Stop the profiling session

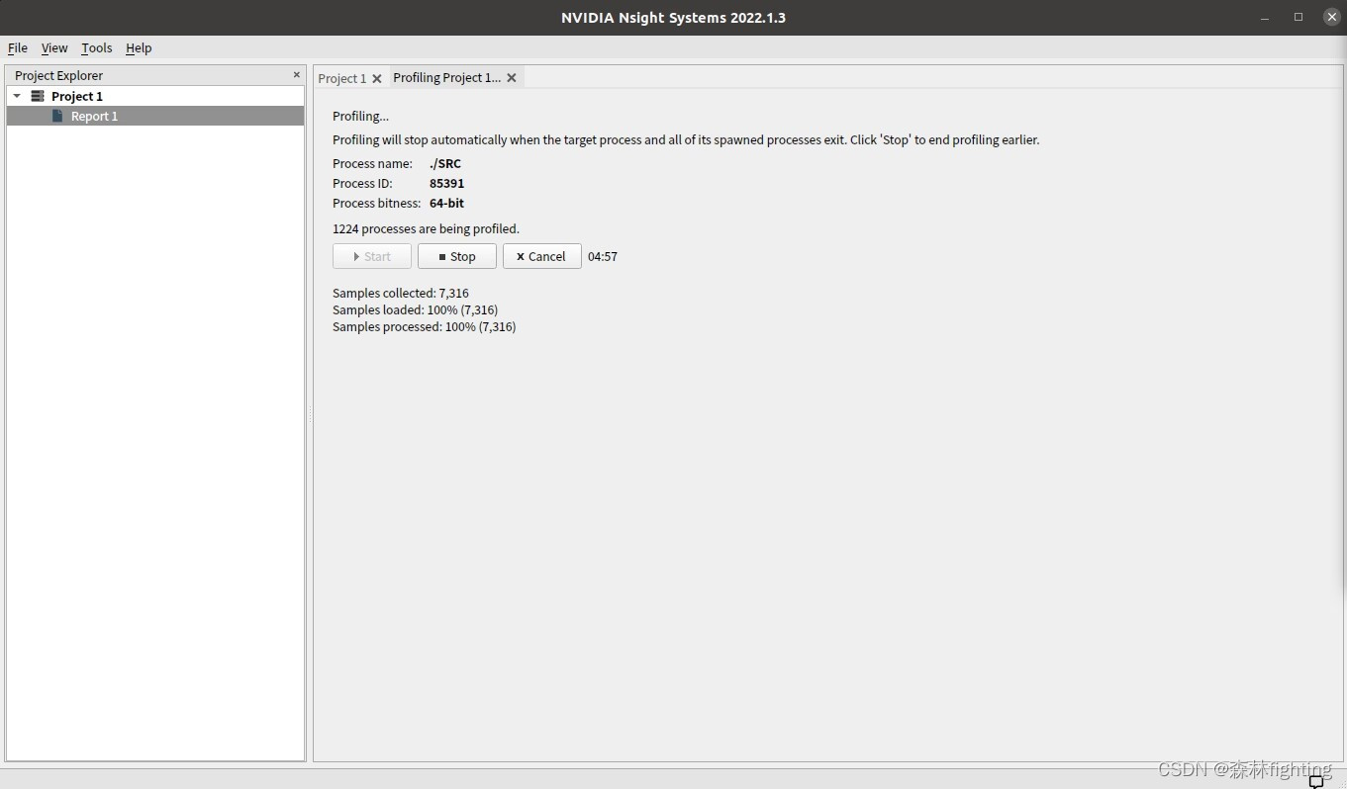(x=456, y=256)
